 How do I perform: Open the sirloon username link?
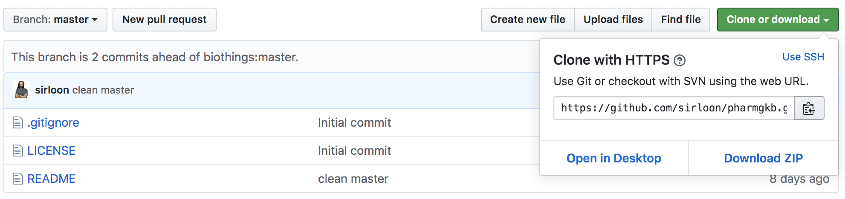[x=52, y=90]
